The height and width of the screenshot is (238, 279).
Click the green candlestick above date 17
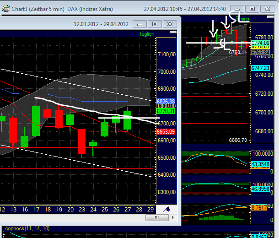36,121
